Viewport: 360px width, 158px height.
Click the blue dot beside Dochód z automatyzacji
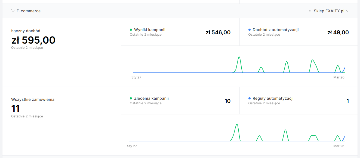pos(250,30)
